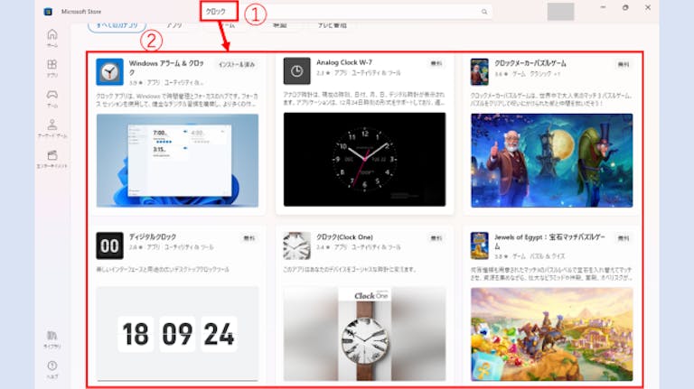Viewport: 694px width, 389px height.
Task: Go to Home in the Store sidebar
Action: (x=52, y=38)
